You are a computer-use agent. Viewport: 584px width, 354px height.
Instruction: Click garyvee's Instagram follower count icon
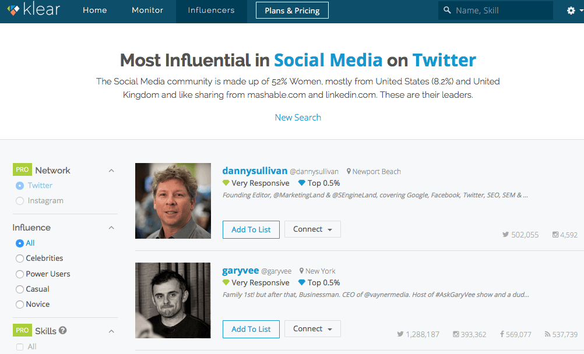(x=456, y=334)
